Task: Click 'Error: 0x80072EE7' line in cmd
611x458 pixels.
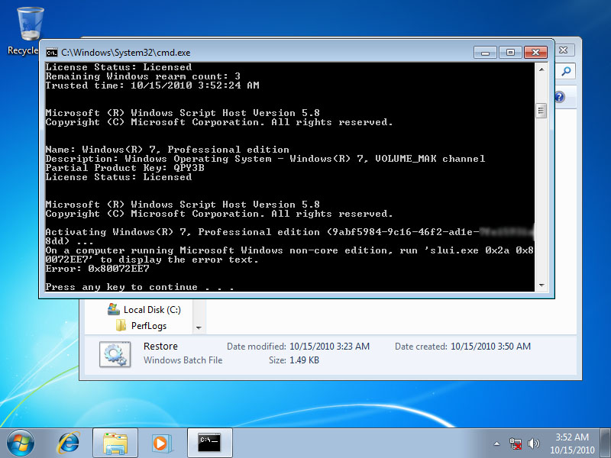Action: coord(98,269)
